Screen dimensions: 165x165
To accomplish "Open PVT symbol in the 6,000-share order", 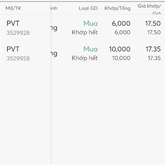I will click(13, 24).
